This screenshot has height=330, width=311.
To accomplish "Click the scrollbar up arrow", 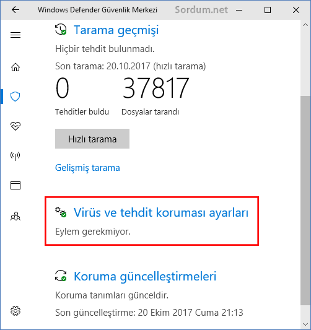I will [305, 25].
